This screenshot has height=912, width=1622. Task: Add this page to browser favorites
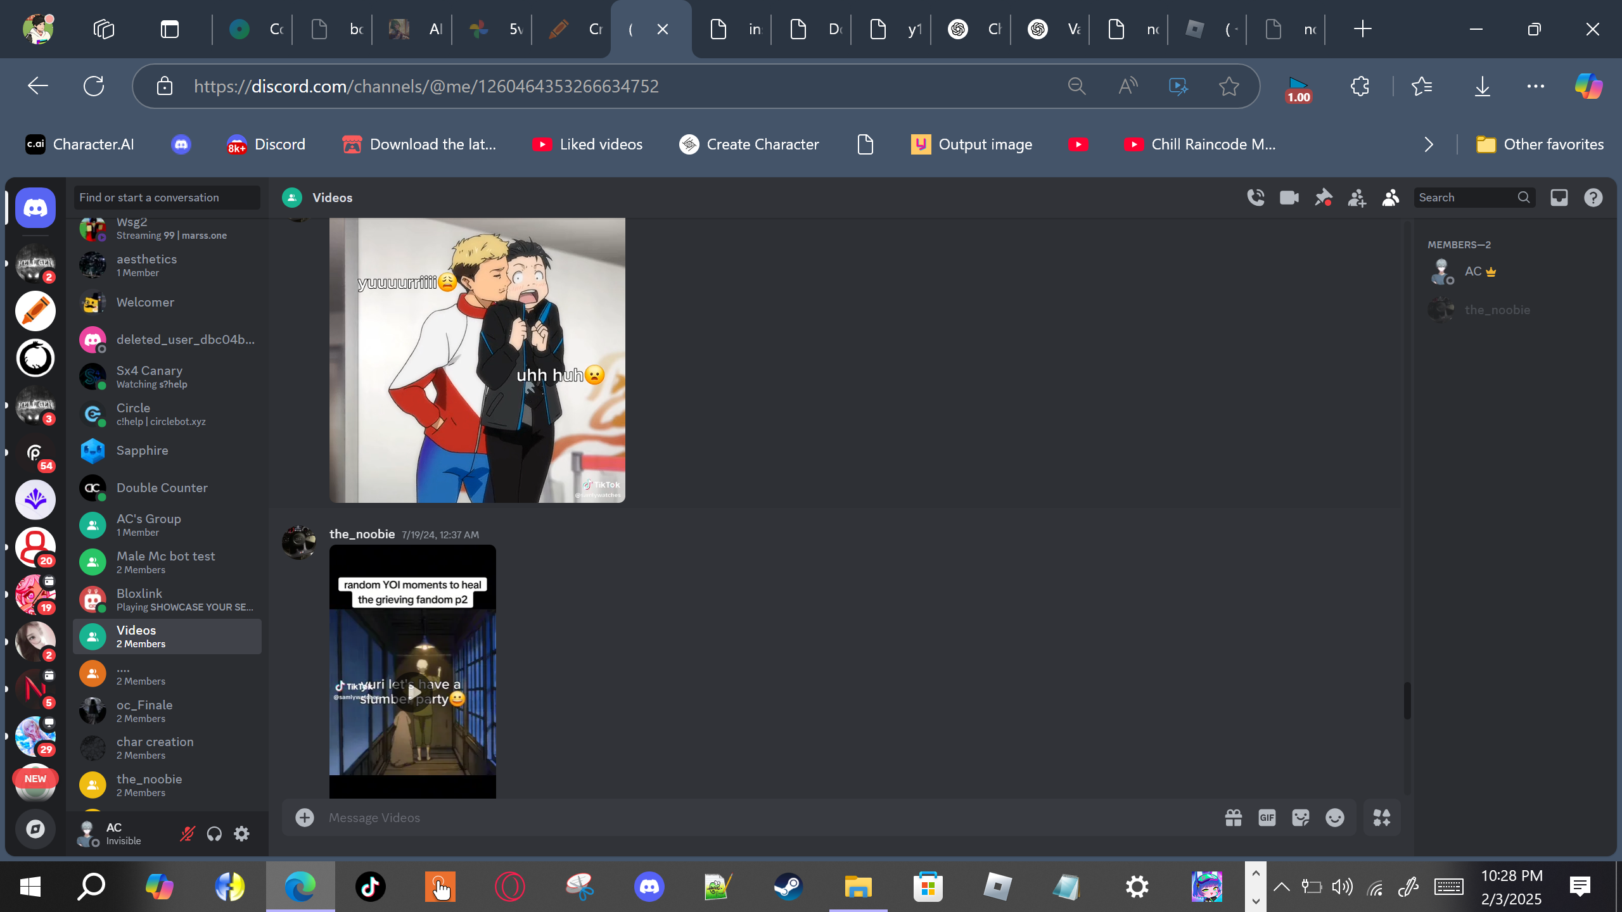click(x=1229, y=86)
